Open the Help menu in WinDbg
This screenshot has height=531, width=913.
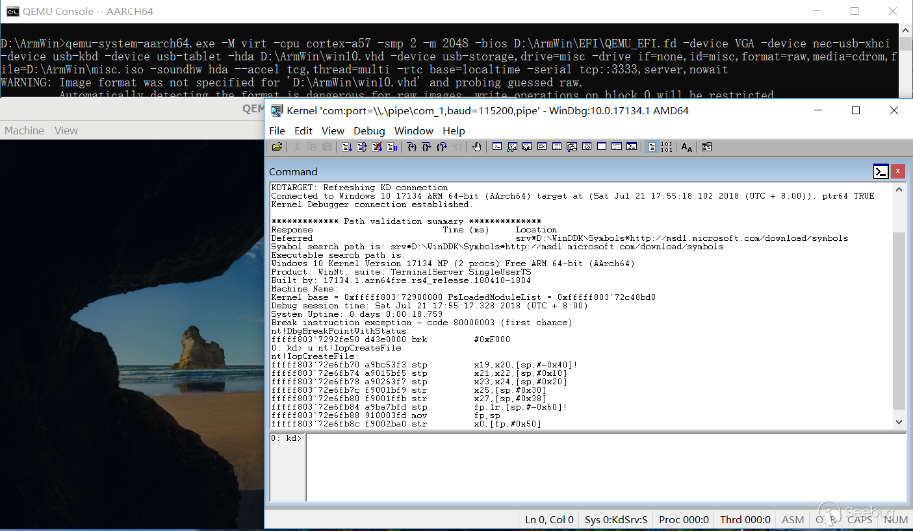(454, 130)
